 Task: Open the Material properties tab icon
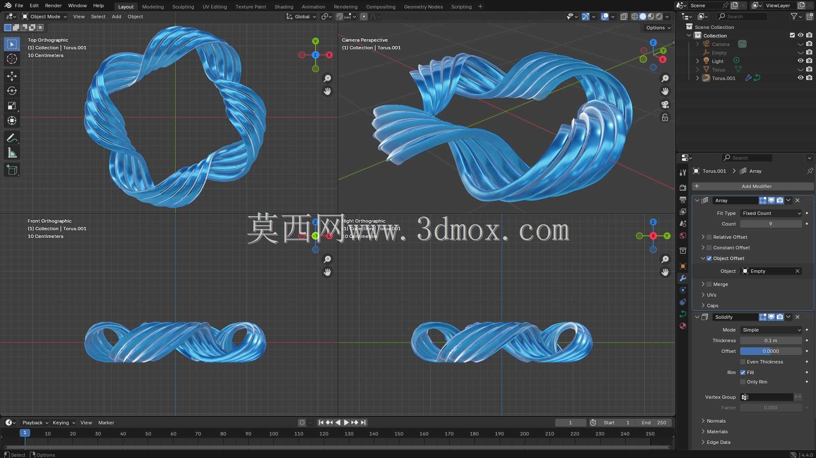[683, 326]
